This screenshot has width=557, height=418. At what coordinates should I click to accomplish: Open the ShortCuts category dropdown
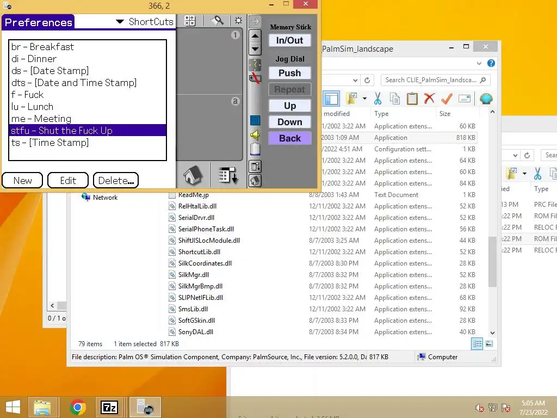click(x=145, y=22)
